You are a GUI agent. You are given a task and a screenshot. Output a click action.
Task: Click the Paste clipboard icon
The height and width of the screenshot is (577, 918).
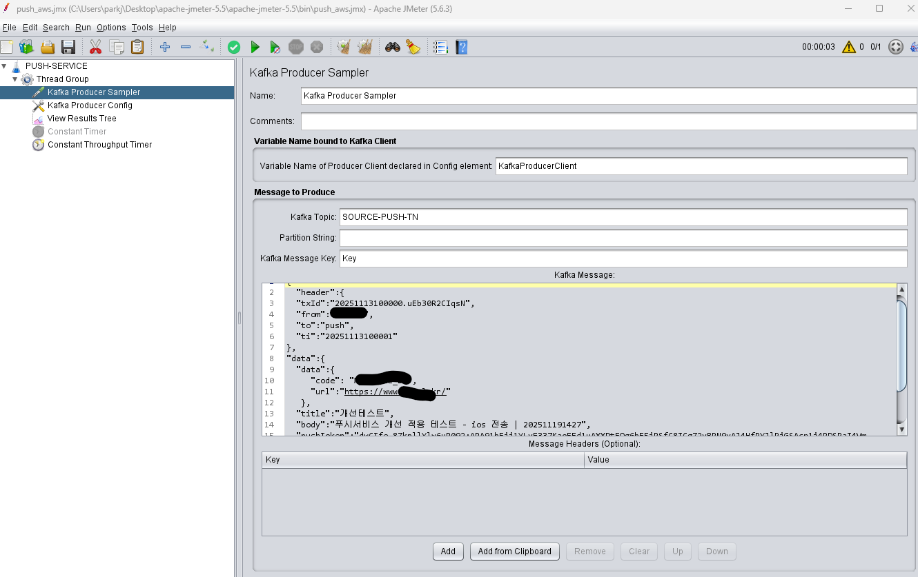tap(137, 47)
